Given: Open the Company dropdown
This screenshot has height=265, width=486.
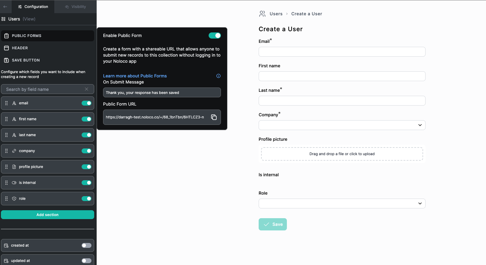Looking at the screenshot, I should tap(342, 125).
